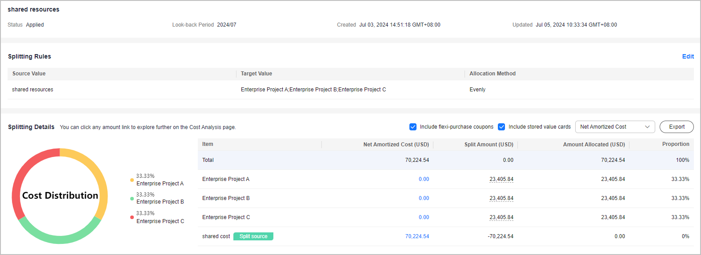
Task: Click the Created timestamp value
Action: tap(400, 25)
